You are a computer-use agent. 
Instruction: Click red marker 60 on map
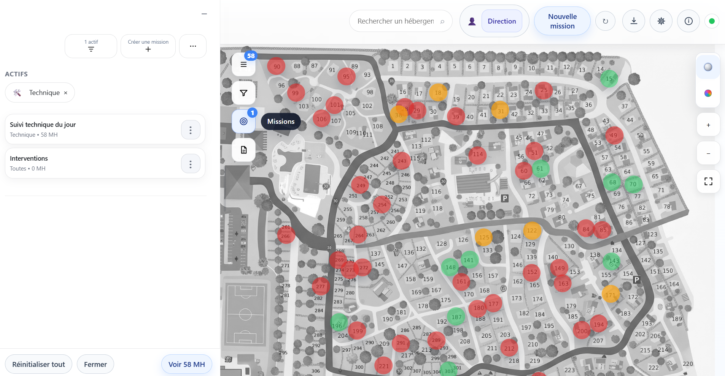tap(524, 171)
